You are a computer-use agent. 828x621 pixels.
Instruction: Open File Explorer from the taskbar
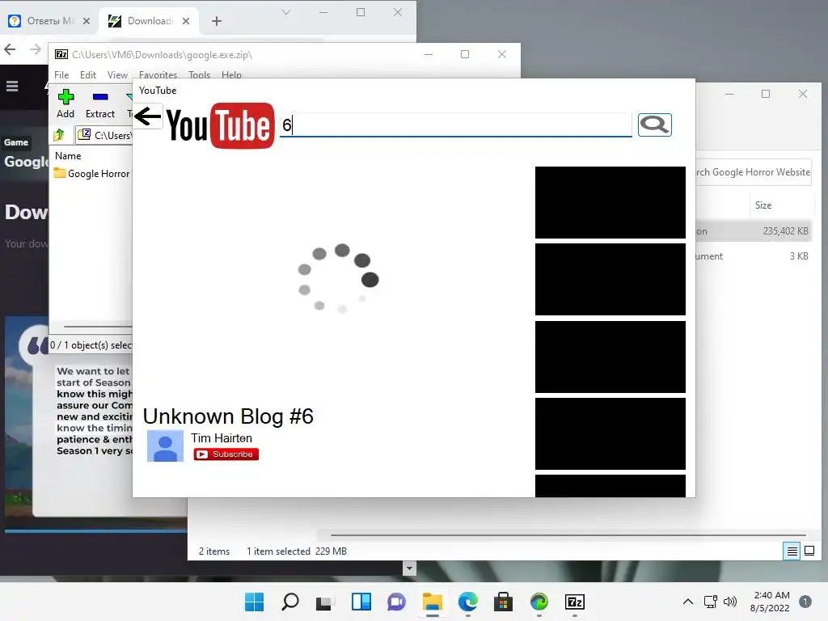(x=433, y=602)
